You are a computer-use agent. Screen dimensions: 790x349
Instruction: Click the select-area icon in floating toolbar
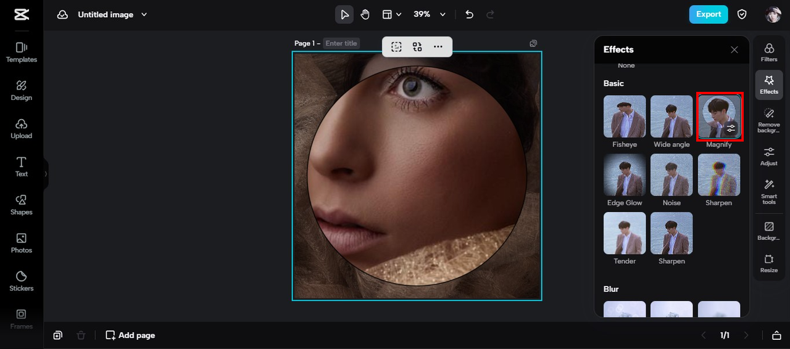coord(396,47)
